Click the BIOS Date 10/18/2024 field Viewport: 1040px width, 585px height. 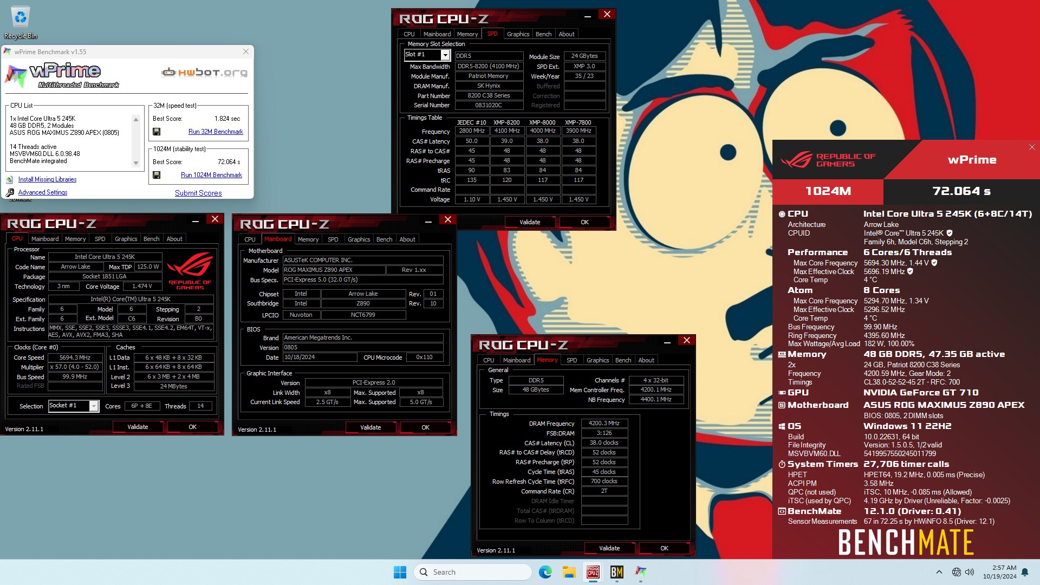[320, 357]
